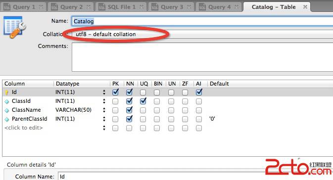This screenshot has width=333, height=180.
Task: Click the Default column header
Action: click(x=219, y=84)
